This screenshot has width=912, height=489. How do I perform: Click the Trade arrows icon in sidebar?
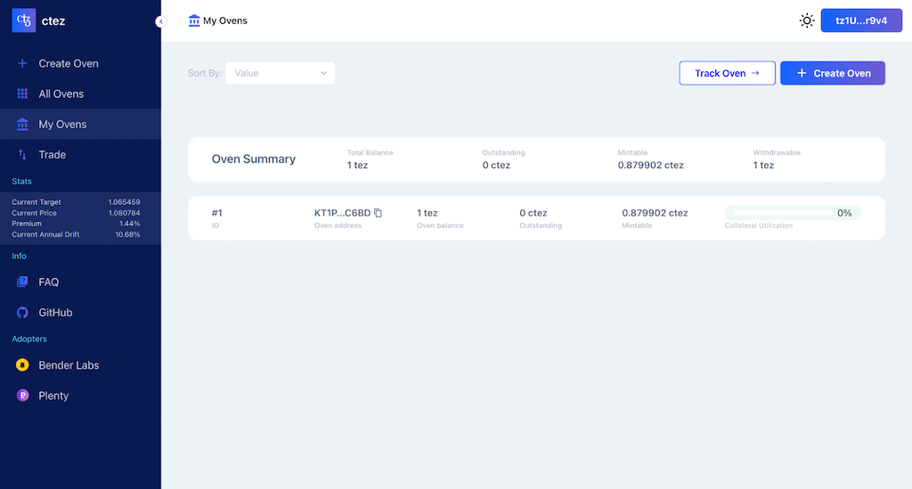[x=23, y=155]
